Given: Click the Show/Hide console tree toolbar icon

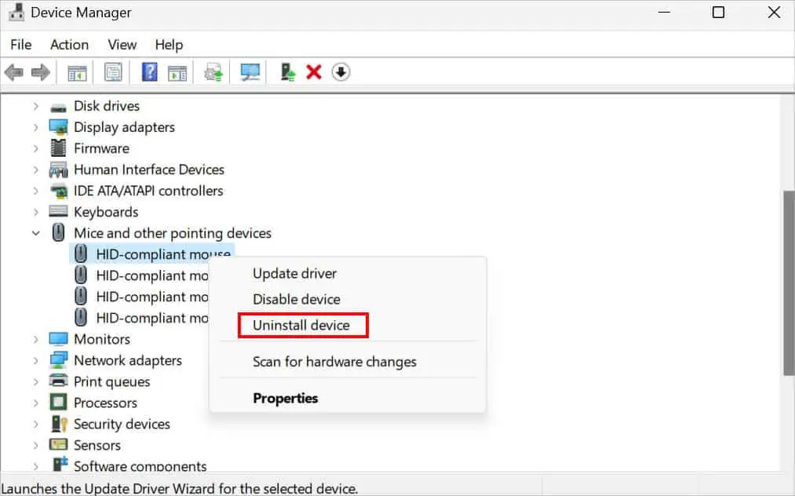Looking at the screenshot, I should (x=76, y=71).
